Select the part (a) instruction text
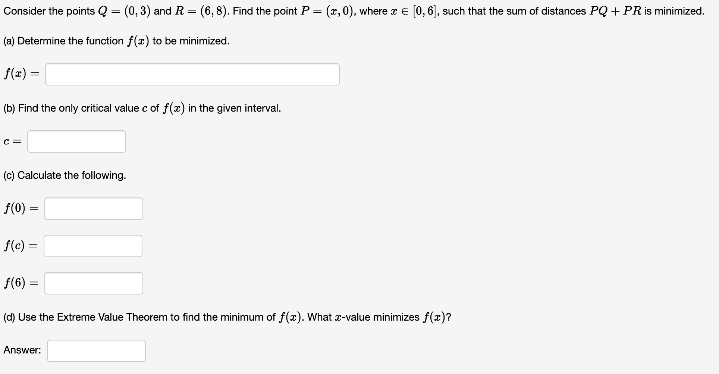The height and width of the screenshot is (374, 719). [x=116, y=41]
